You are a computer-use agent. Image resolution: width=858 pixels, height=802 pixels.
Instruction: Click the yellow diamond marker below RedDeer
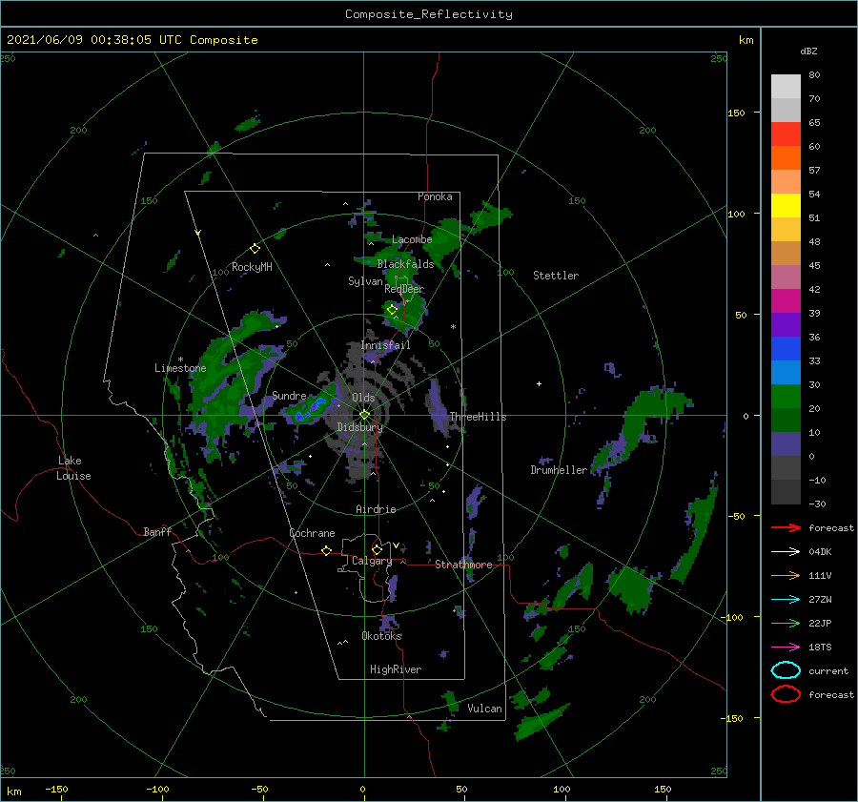pyautogui.click(x=392, y=310)
